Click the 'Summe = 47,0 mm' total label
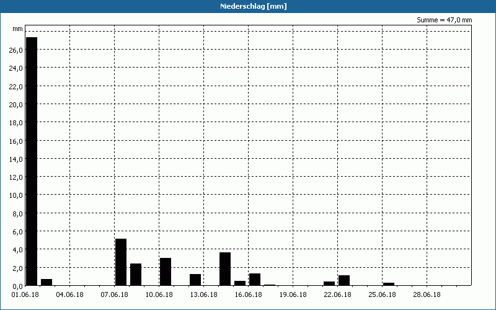Screen dimensions: 496x310 444,20
